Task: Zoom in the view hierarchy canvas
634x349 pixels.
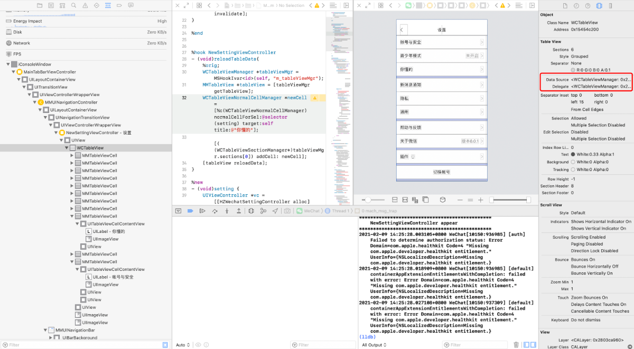Action: point(480,200)
